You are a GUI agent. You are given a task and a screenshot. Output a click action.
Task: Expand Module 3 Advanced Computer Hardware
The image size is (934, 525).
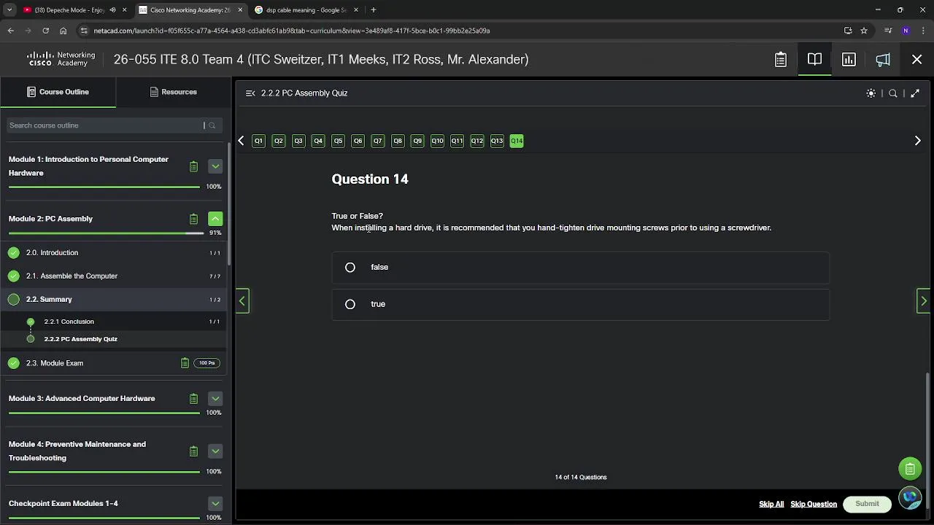point(215,399)
